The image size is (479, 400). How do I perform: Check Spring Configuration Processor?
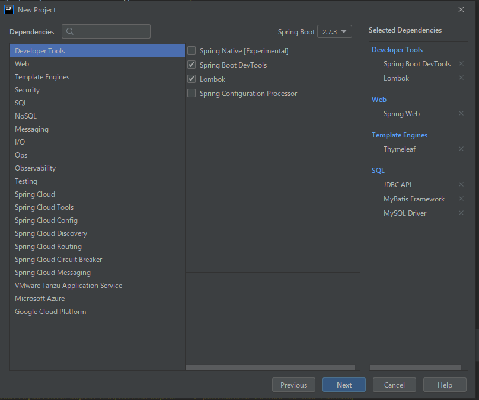(191, 93)
